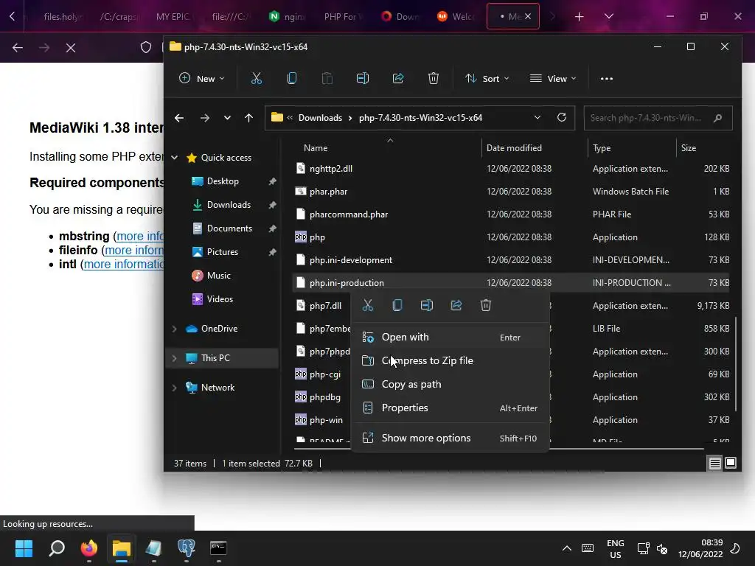Viewport: 755px width, 566px height.
Task: Open Windows Start menu
Action: click(x=24, y=548)
